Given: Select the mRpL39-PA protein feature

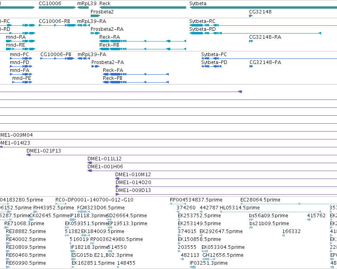Looking at the screenshot, I should pyautogui.click(x=84, y=58).
